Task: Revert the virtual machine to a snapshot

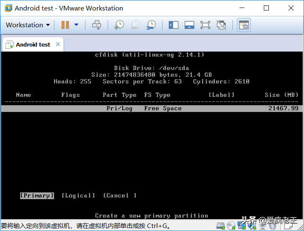Action: click(x=135, y=25)
